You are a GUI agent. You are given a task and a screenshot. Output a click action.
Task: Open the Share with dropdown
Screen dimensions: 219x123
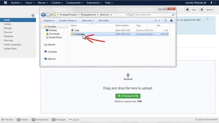[88, 20]
